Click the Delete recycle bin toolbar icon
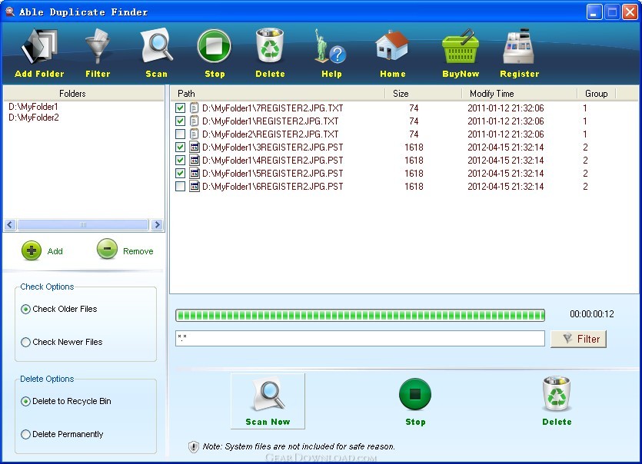Screen dimensions: 642x464 tap(270, 45)
